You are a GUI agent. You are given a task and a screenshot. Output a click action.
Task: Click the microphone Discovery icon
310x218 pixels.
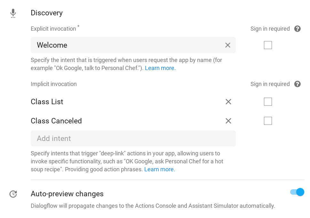point(13,13)
